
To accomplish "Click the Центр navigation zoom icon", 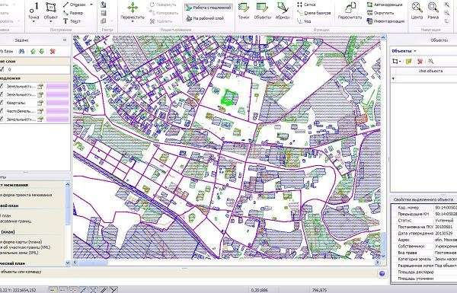I will 417,11.
